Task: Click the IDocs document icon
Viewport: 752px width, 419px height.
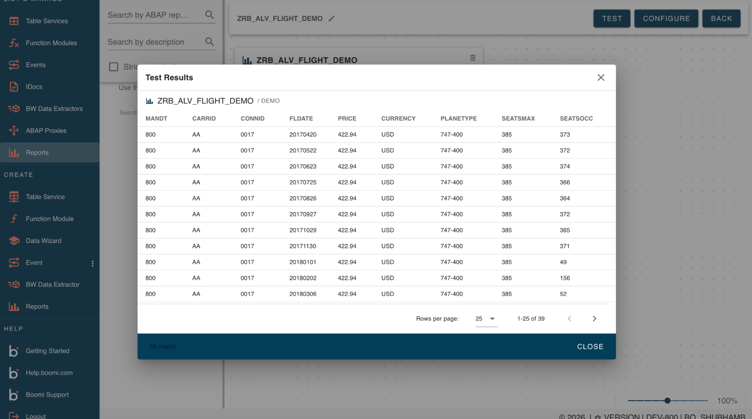Action: pos(14,87)
